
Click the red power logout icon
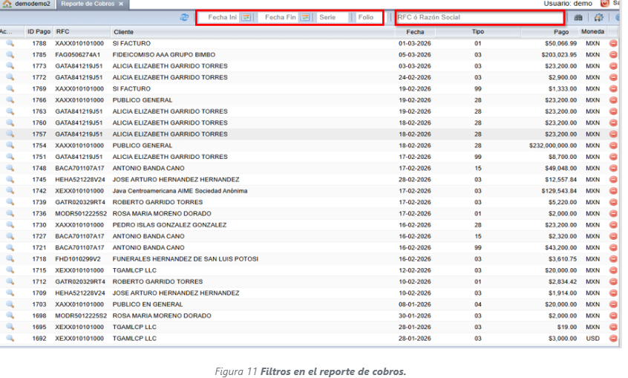pos(605,4)
